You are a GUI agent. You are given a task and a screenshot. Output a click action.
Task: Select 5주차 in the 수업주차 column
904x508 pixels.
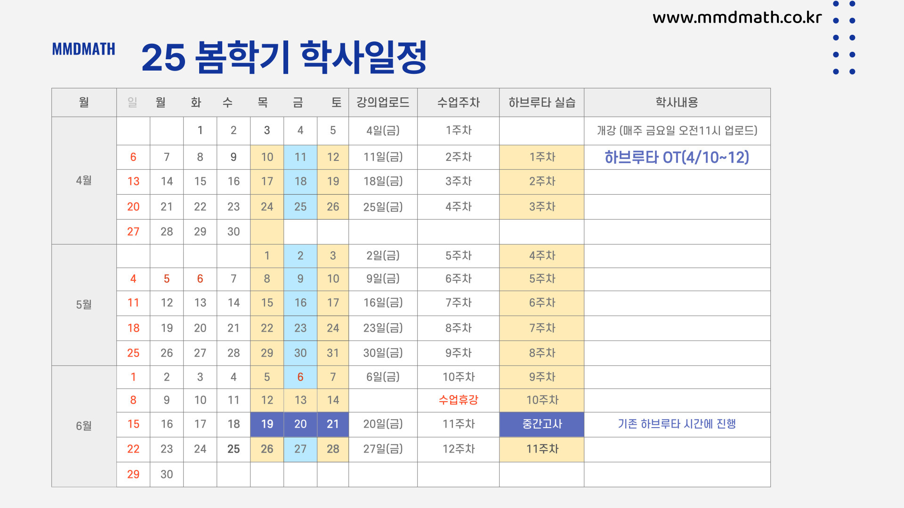tap(458, 256)
